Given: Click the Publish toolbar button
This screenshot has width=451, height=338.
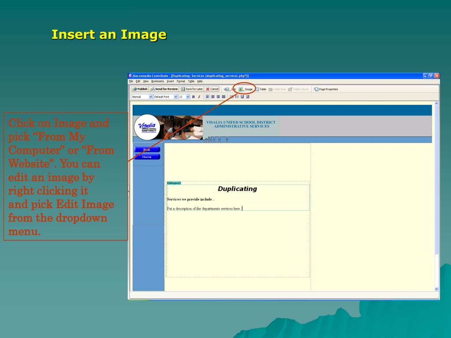Looking at the screenshot, I should coord(140,89).
